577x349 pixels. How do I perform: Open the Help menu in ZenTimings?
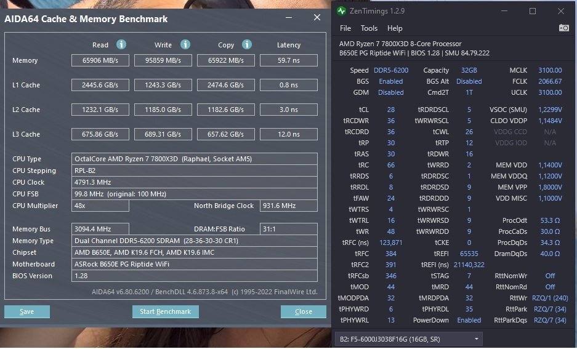point(395,28)
